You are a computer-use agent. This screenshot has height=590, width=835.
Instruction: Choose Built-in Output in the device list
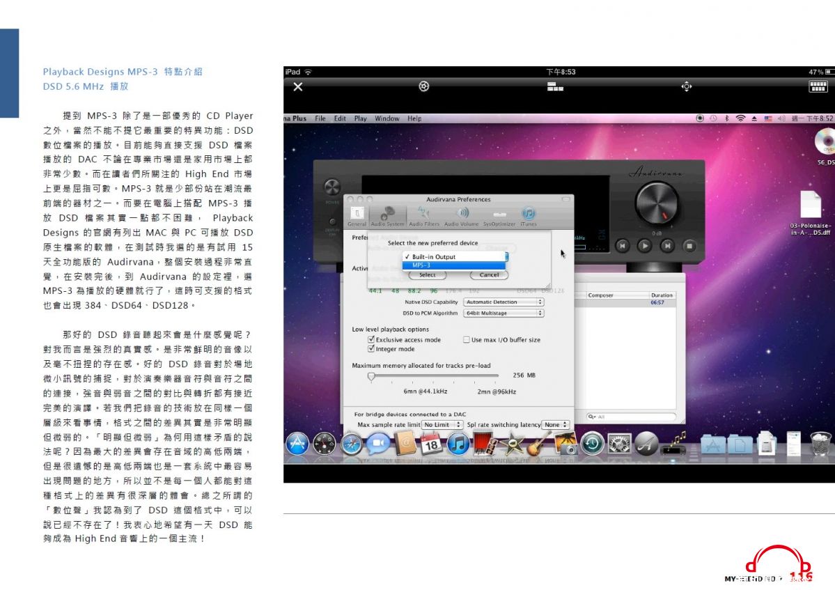(x=453, y=256)
